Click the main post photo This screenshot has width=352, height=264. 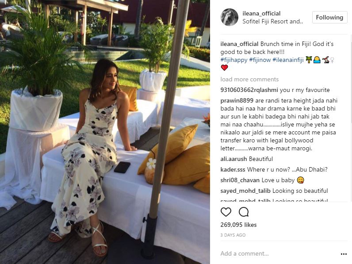click(105, 132)
